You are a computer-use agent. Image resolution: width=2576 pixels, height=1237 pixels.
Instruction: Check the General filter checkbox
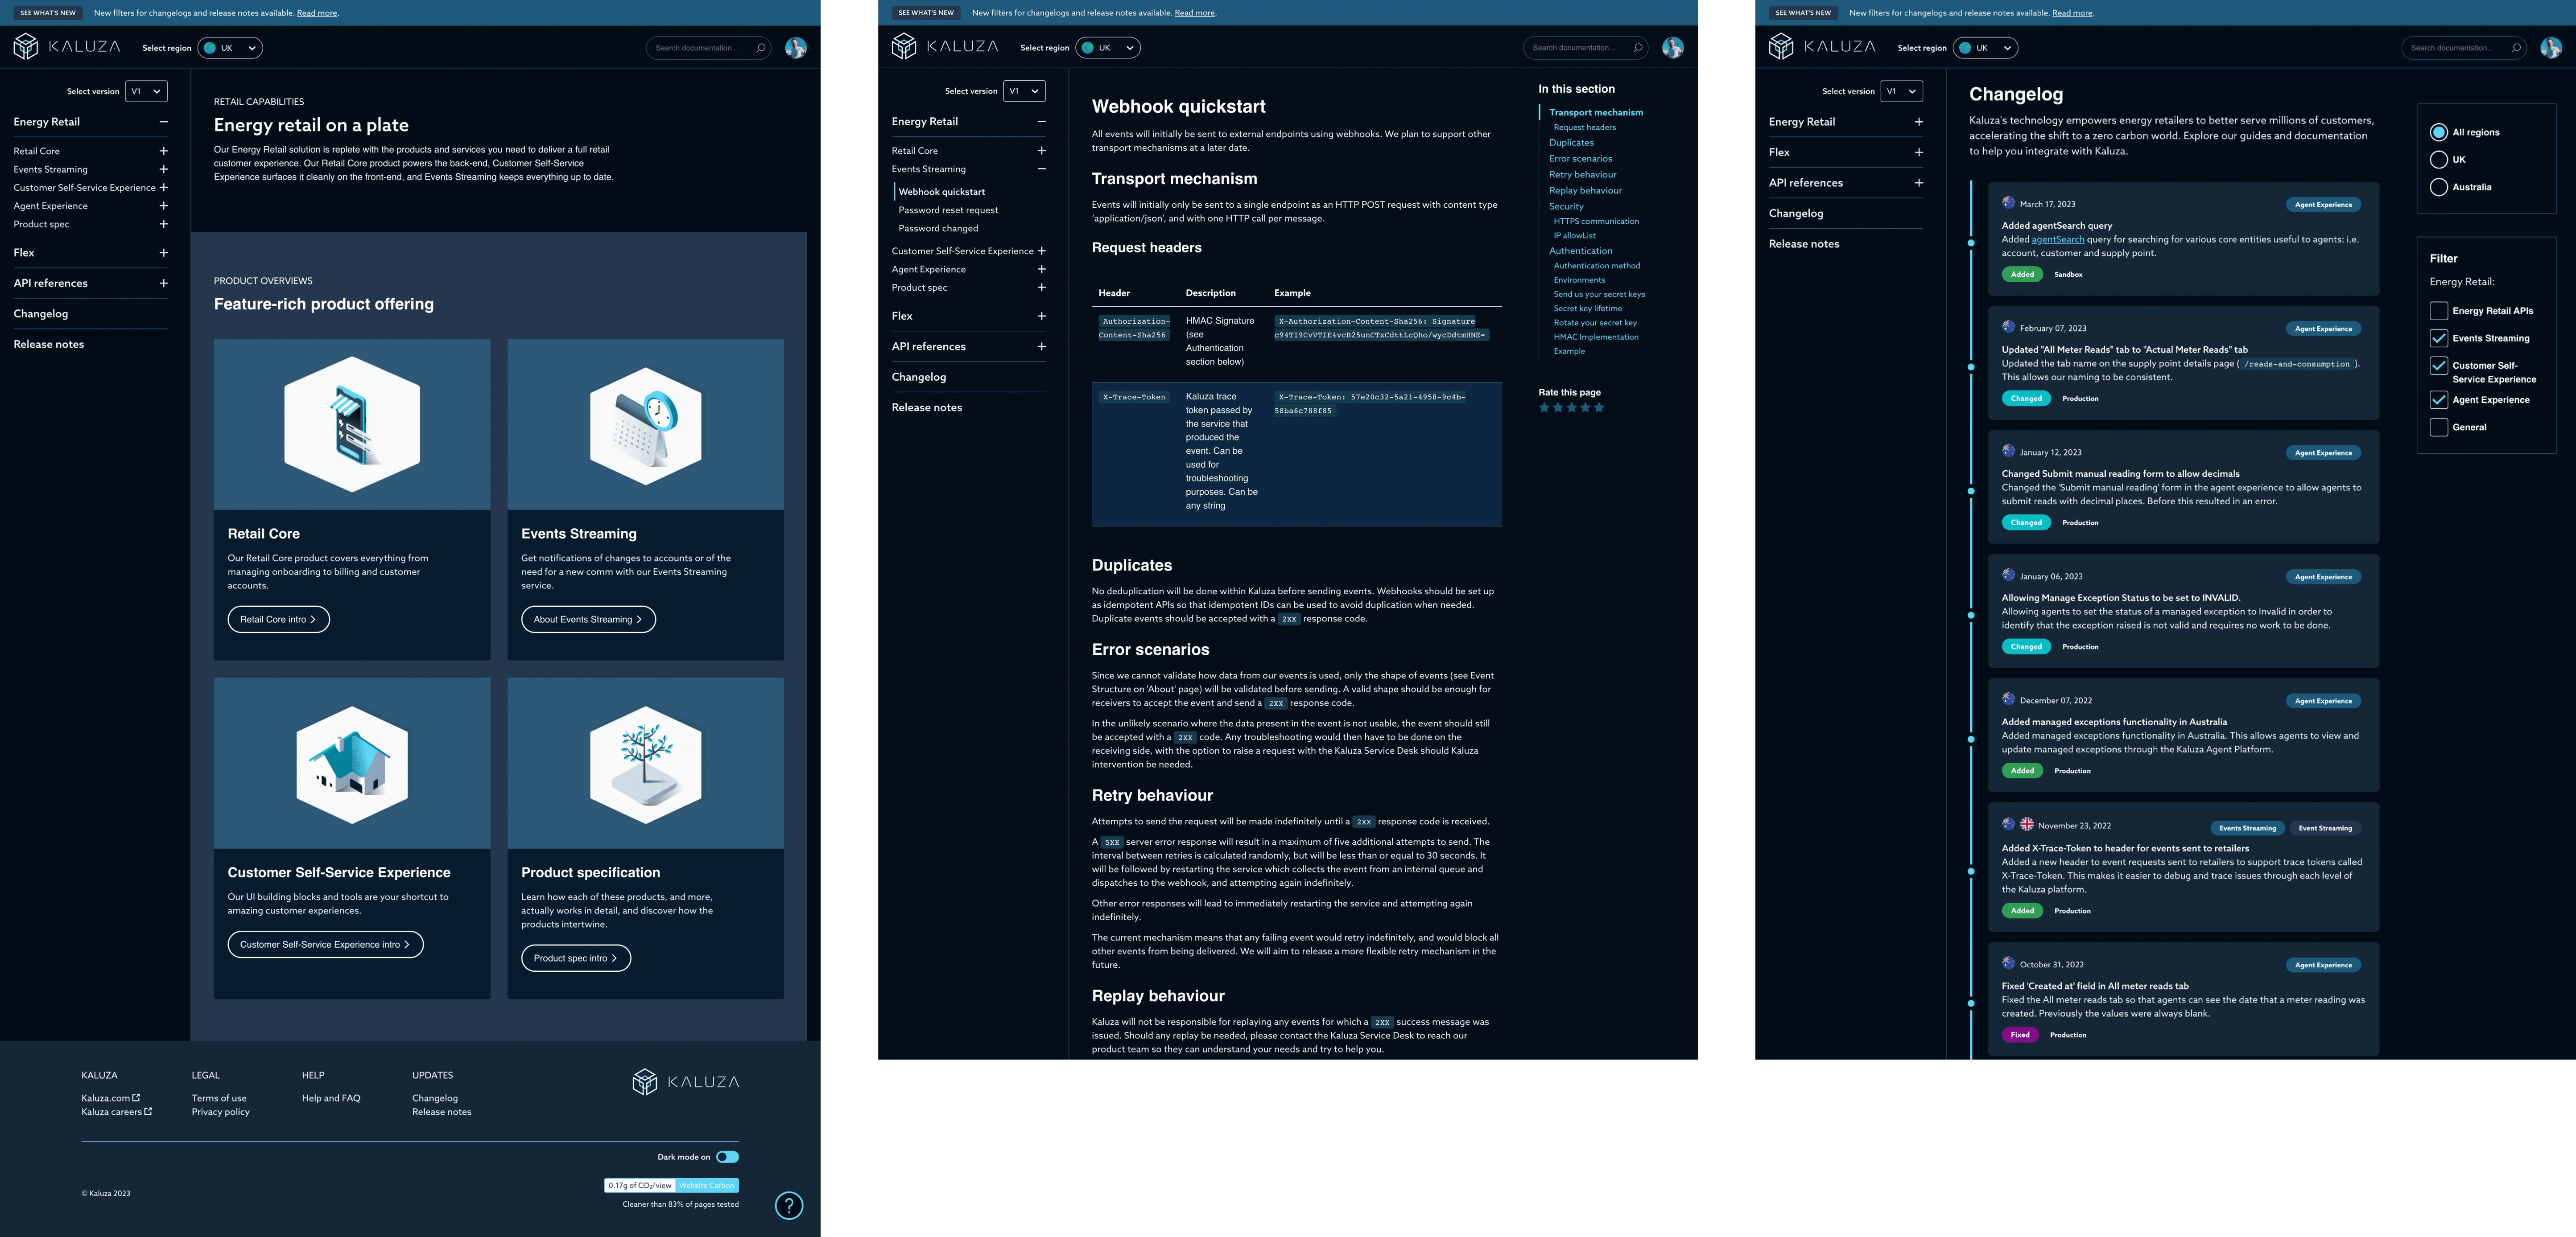coord(2439,427)
